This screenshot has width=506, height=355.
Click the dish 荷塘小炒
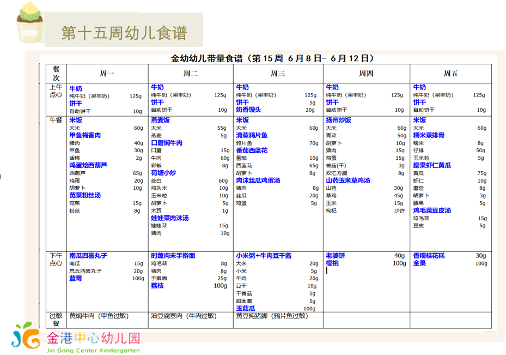[163, 173]
